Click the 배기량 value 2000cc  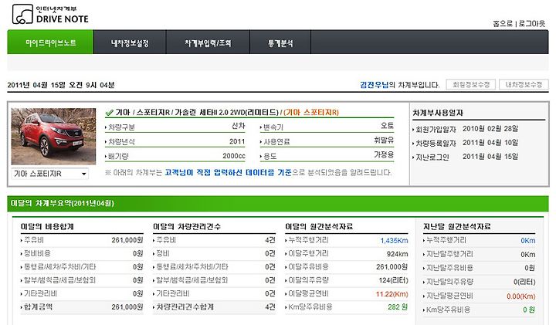234,156
